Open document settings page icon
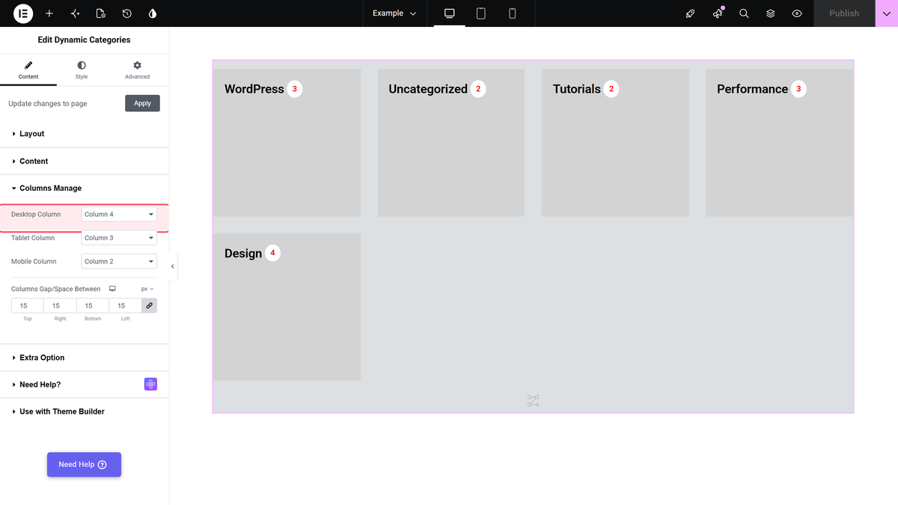Screen dimensions: 898x505 pos(101,13)
